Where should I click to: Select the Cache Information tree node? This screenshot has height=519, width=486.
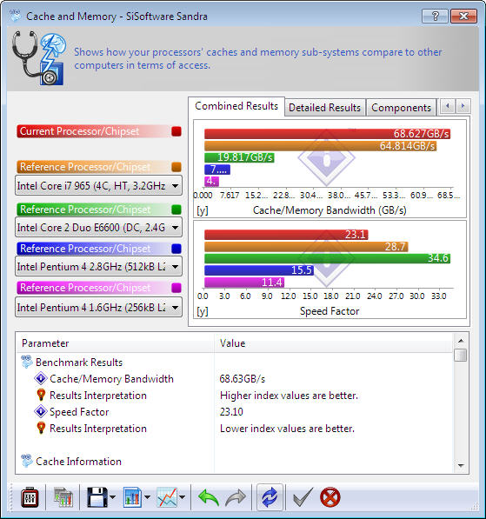(78, 462)
